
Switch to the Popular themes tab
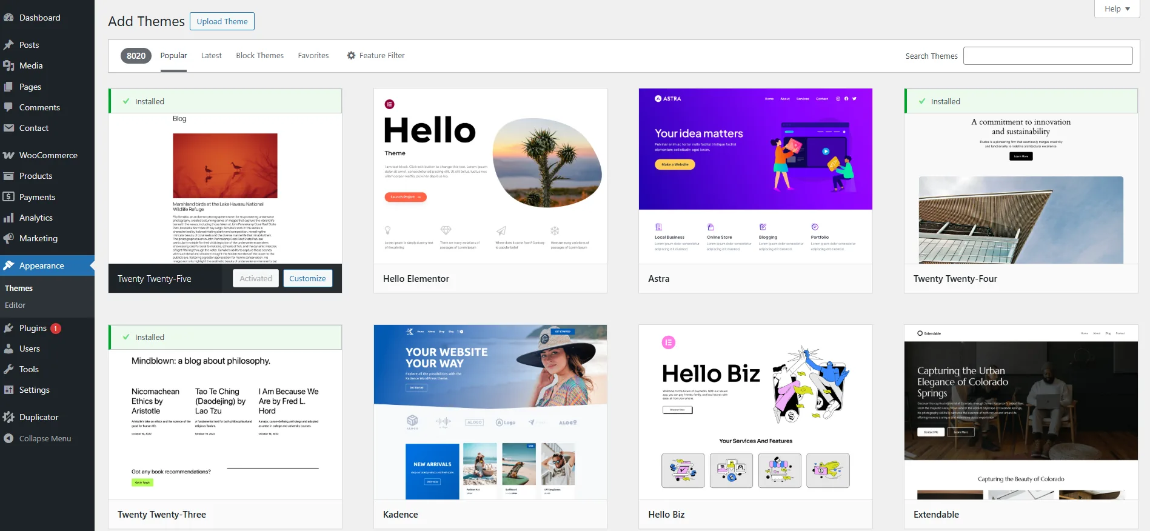tap(173, 55)
